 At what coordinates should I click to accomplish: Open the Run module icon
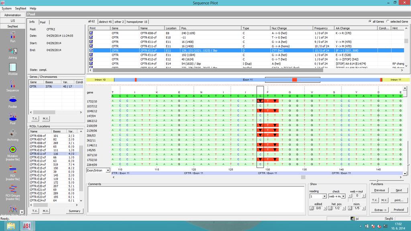click(x=12, y=35)
